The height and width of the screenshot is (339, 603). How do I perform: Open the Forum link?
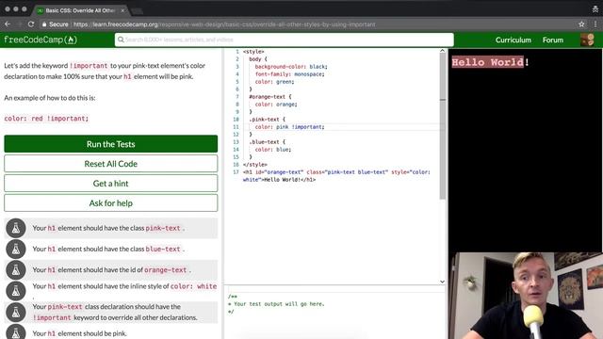coord(553,40)
